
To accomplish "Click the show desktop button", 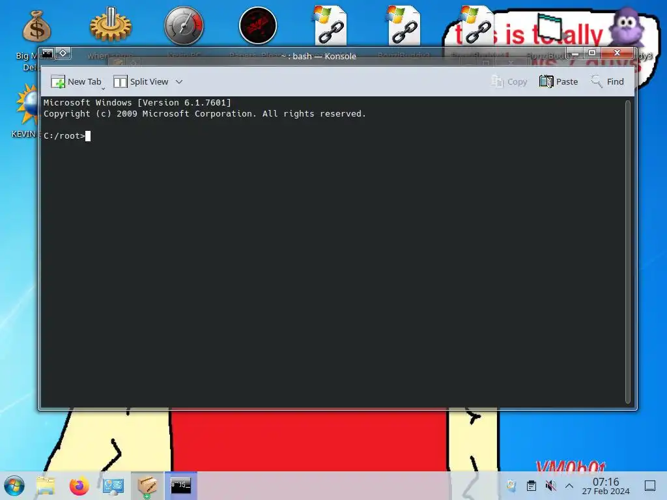I will pyautogui.click(x=650, y=486).
